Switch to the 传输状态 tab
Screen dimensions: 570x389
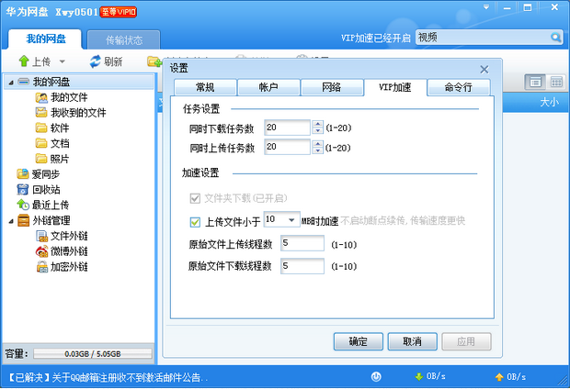click(x=123, y=39)
